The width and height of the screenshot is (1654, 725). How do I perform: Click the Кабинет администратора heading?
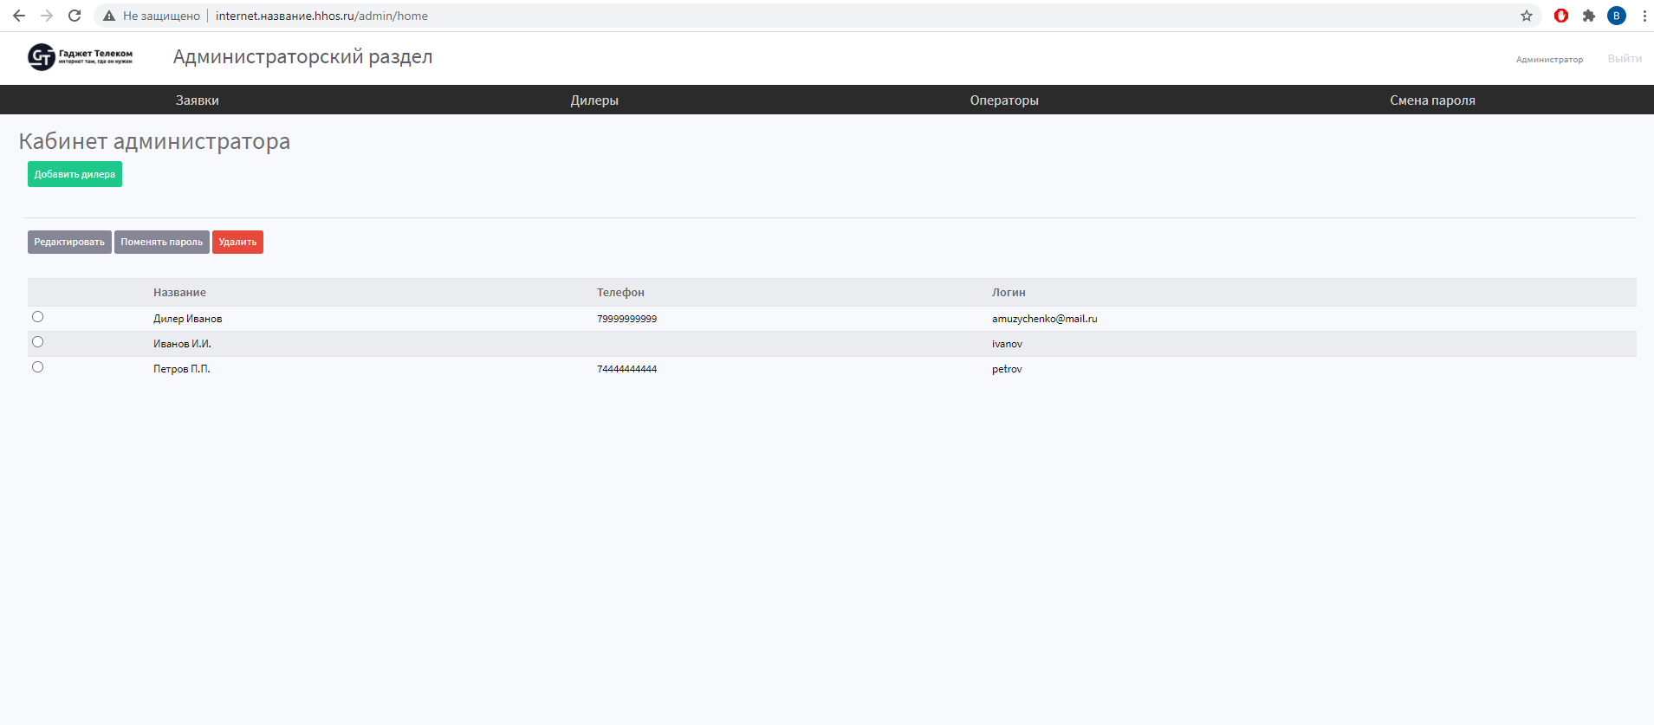154,141
